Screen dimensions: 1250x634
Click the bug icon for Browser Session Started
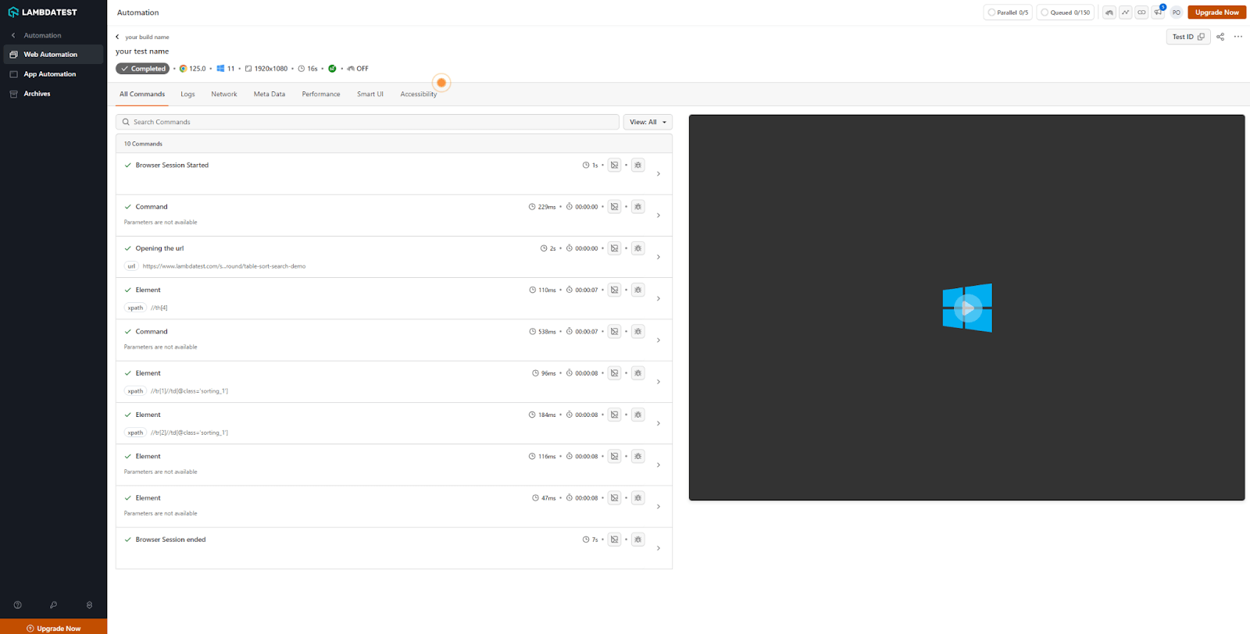pyautogui.click(x=638, y=165)
